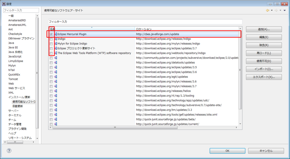This screenshot has width=290, height=159.
Task: Click the site icon in the gef/updates/releases/site.xml row
Action: [55, 114]
